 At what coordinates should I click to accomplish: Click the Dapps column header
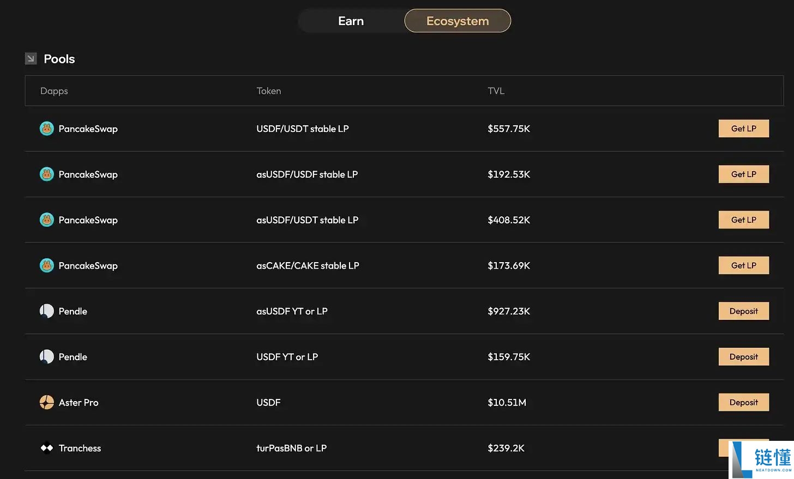tap(54, 91)
